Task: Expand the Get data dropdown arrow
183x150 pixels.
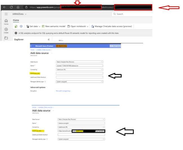Action: click(39, 27)
